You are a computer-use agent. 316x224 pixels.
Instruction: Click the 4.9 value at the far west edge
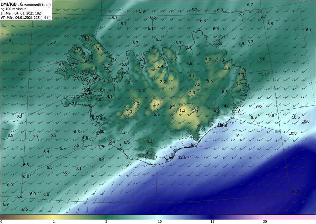pos(8,41)
